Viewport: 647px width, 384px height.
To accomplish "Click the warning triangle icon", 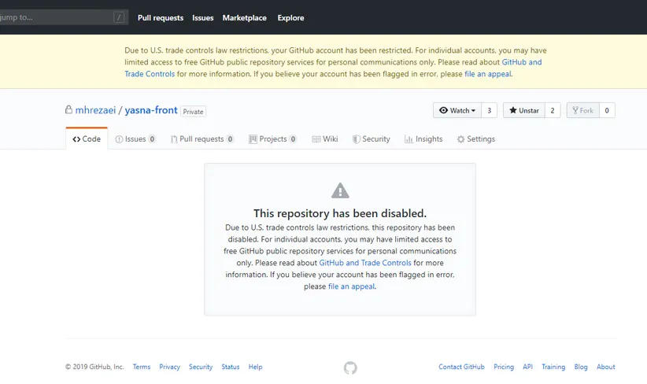I will point(340,190).
